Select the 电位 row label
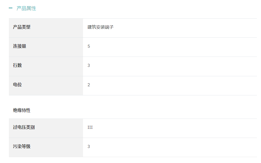This screenshot has width=261, height=163. (46, 86)
